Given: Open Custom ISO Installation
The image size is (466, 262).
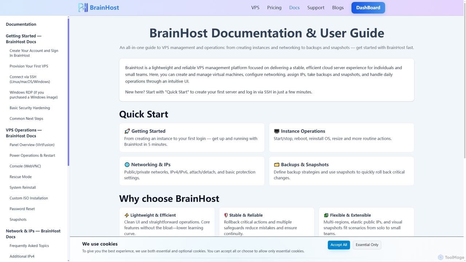Looking at the screenshot, I should click(x=29, y=198).
